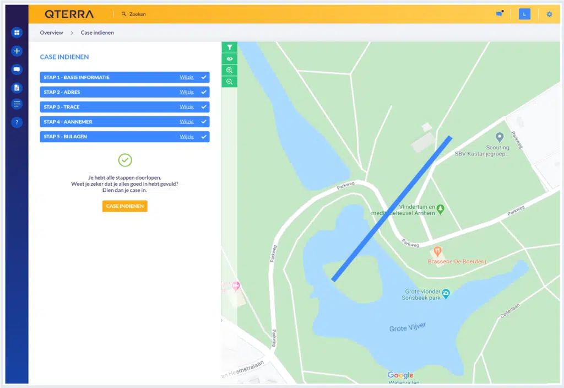
Task: Click the QTERRA logo
Action: (x=69, y=14)
